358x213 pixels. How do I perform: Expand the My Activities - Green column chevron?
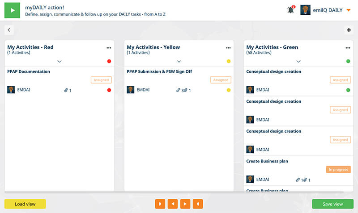[x=298, y=61]
